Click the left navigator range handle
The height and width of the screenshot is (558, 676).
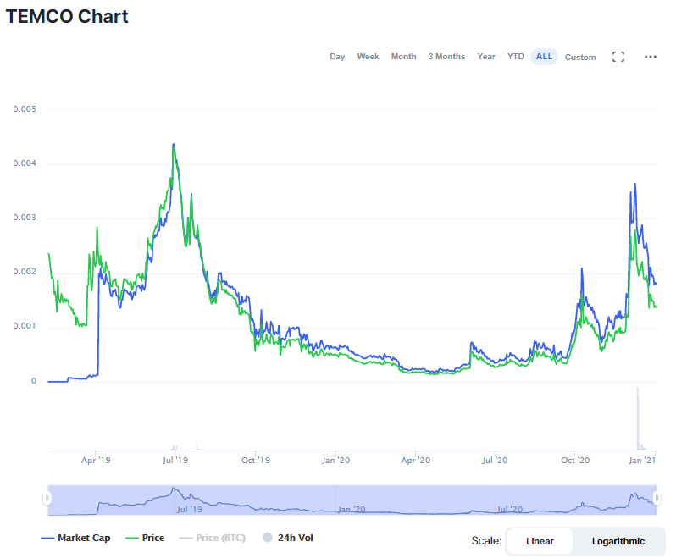47,499
